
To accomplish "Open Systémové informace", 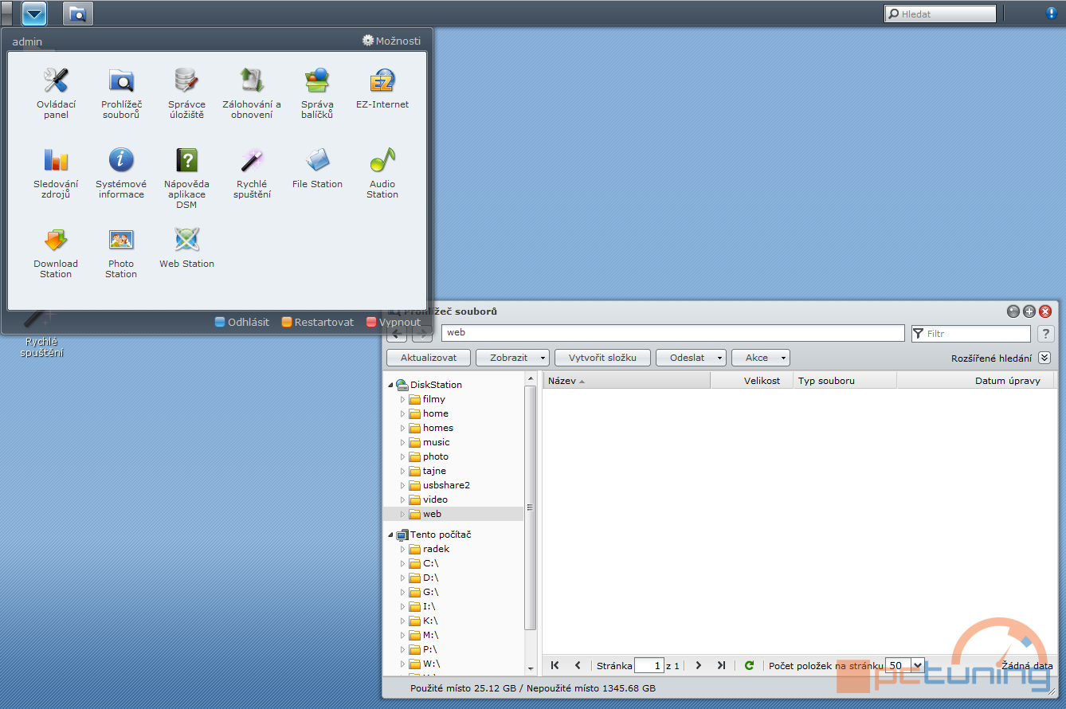I will point(121,173).
